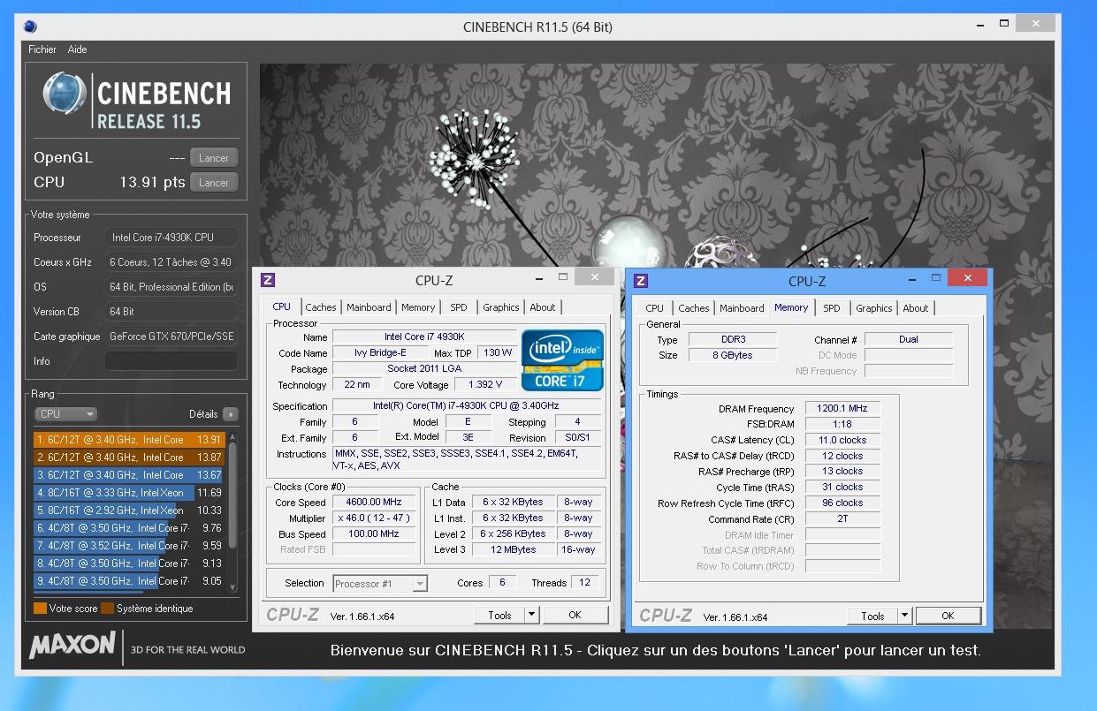Switch to Caches tab in left CPU-Z window
The image size is (1097, 711).
(x=321, y=307)
